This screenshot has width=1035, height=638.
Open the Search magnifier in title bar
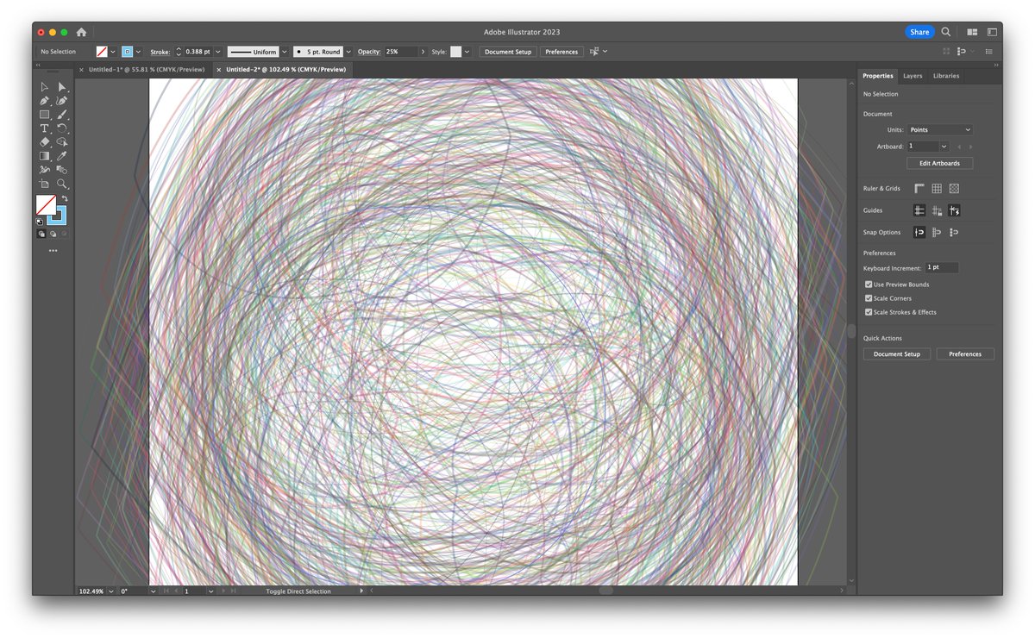pos(945,32)
